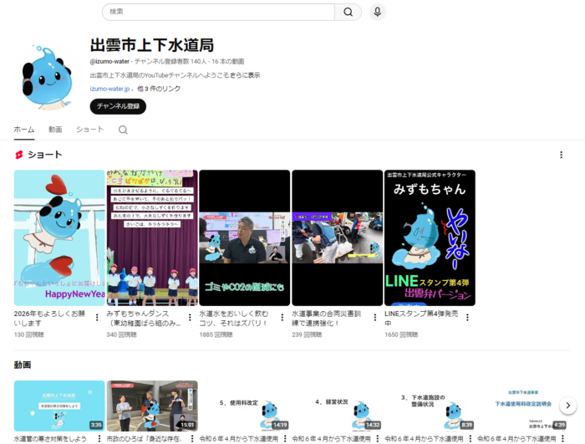Open options menu for 水道管の寒さ対策をしよう video

(x=99, y=438)
